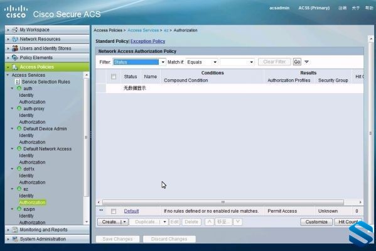Click green status icon beside Default Network Access
The image size is (376, 251).
pyautogui.click(x=19, y=148)
